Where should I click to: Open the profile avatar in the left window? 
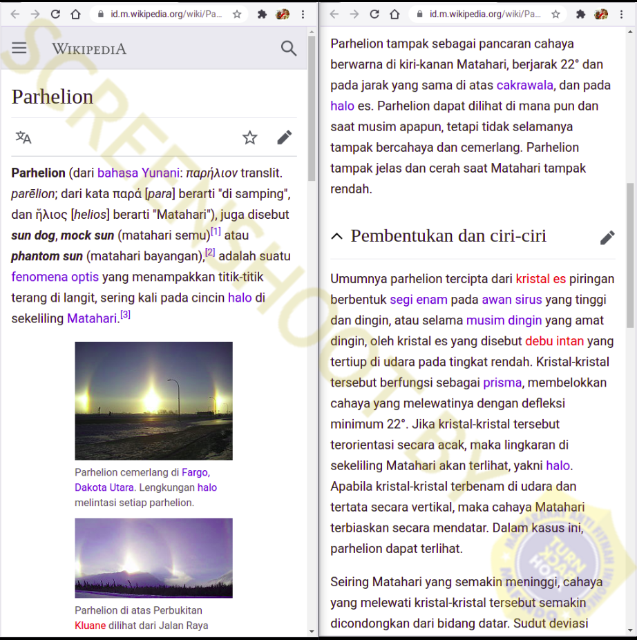283,14
